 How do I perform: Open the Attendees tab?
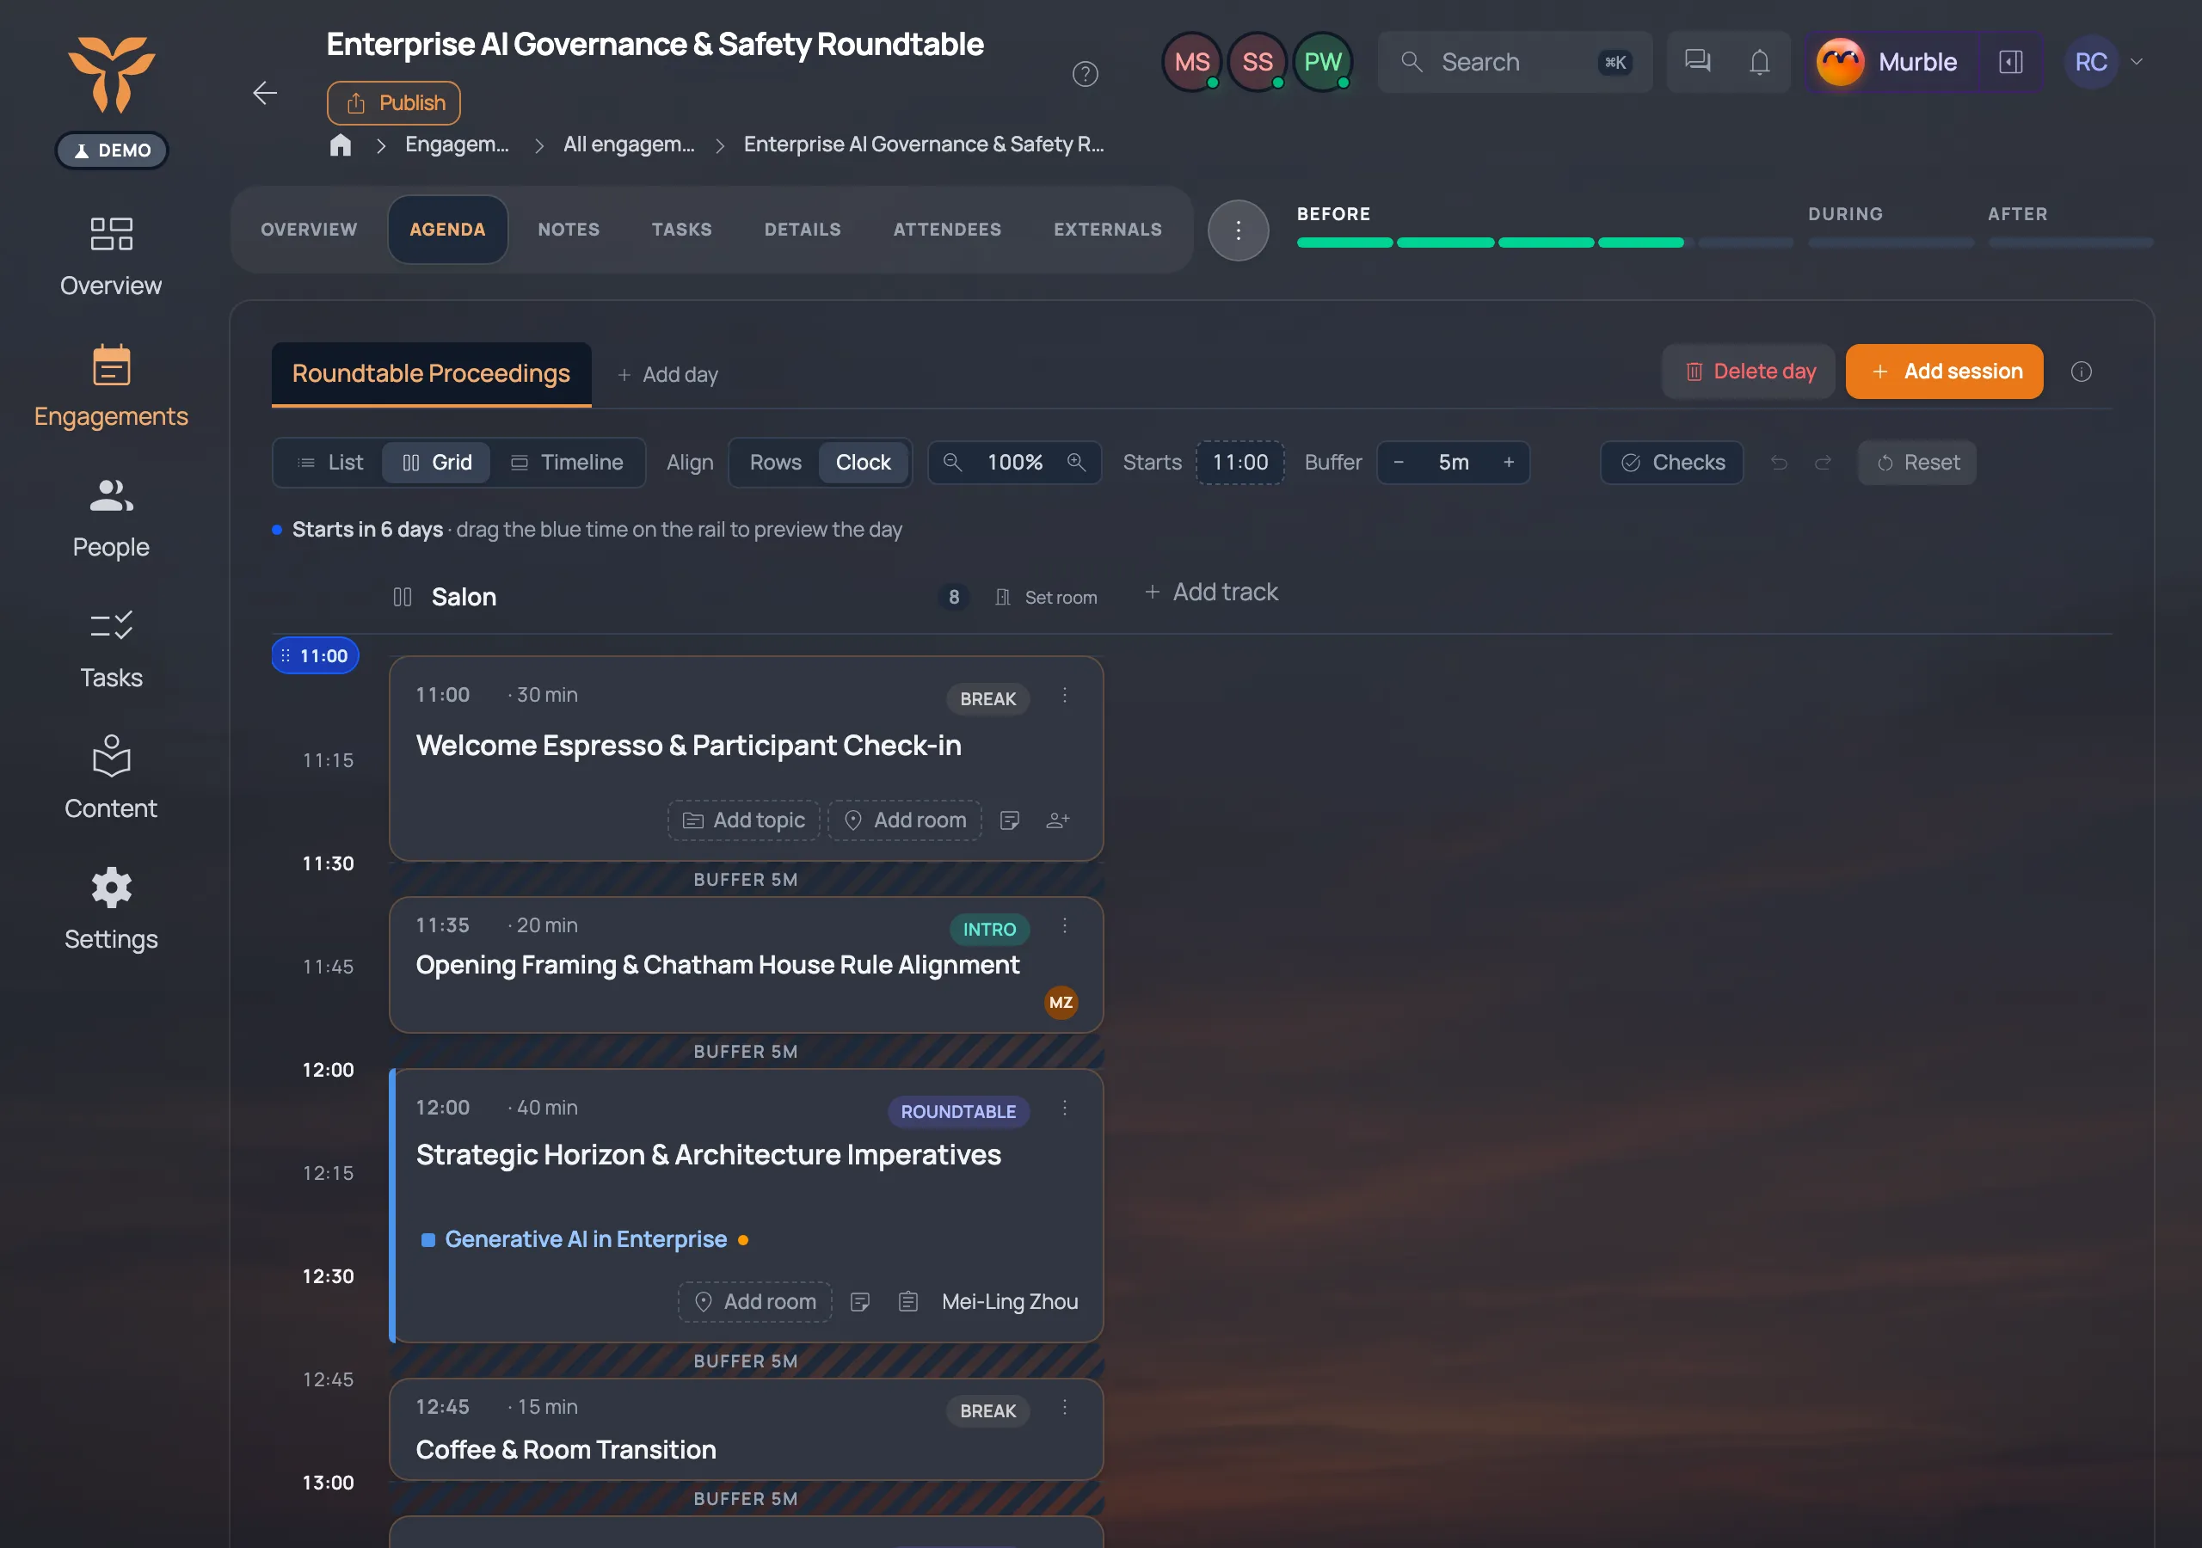click(946, 230)
